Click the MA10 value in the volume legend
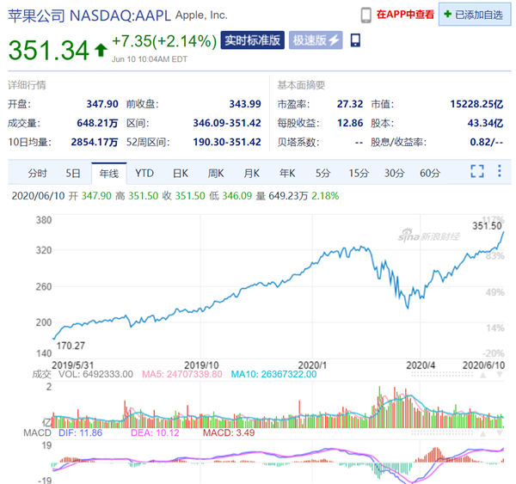Image resolution: width=516 pixels, height=484 pixels. tap(273, 374)
